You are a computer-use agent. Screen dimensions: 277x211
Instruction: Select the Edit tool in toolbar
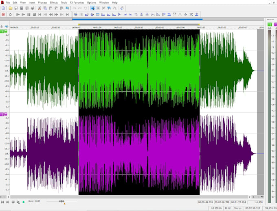pyautogui.click(x=92, y=8)
